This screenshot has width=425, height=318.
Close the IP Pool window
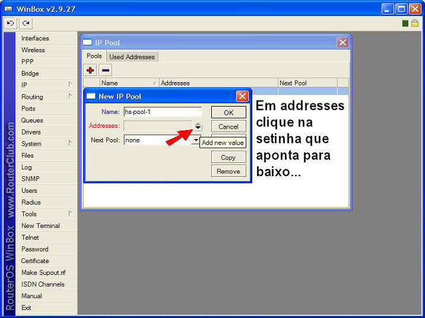[x=343, y=42]
